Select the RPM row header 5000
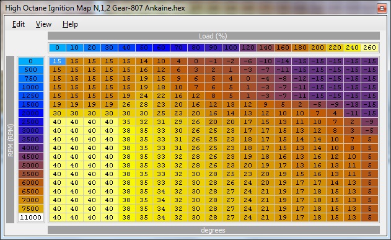The height and width of the screenshot is (240, 391). point(30,165)
